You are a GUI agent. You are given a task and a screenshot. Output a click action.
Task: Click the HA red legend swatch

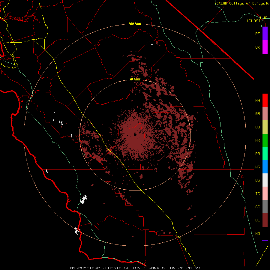click(x=265, y=100)
